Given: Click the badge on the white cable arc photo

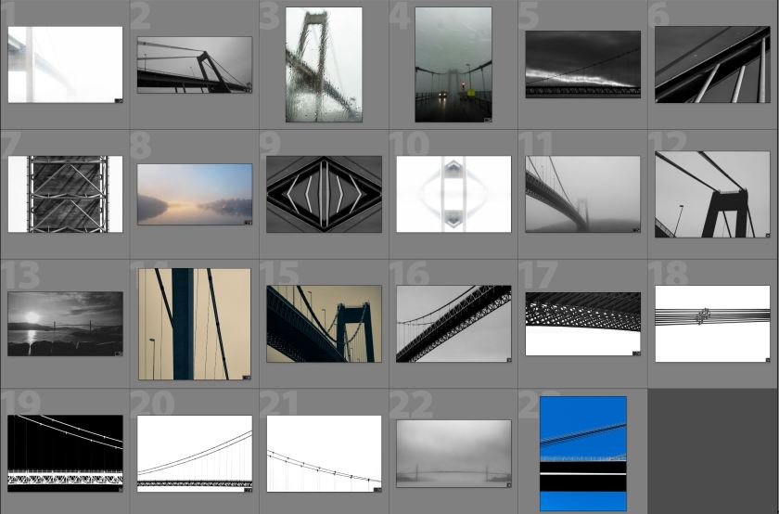Looking at the screenshot, I should pos(377,488).
